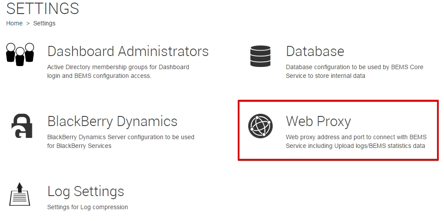Select the Web Proxy heading
Image resolution: width=444 pixels, height=221 pixels.
coord(318,122)
